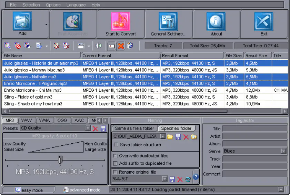Click the Title field in Tag editor

click(x=254, y=129)
